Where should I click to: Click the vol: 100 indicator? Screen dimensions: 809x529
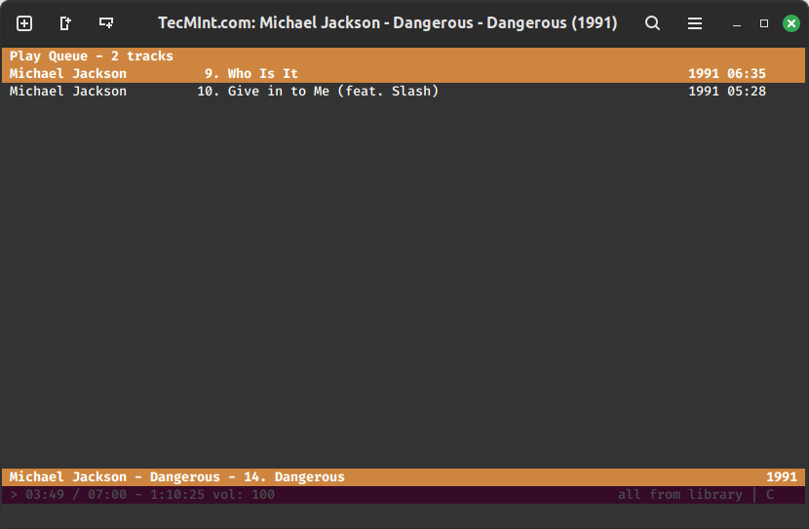pyautogui.click(x=244, y=495)
